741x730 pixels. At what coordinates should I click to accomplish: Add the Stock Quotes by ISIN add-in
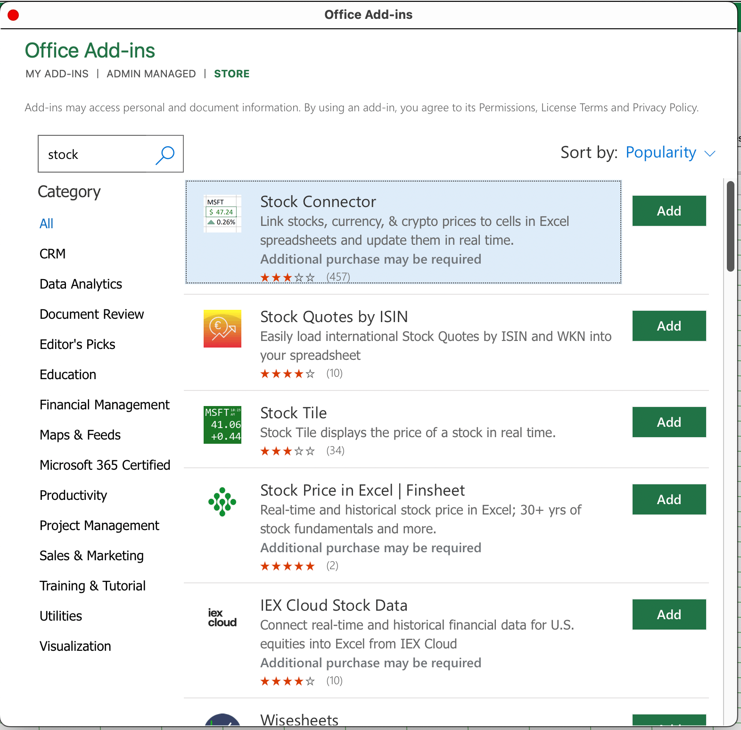pos(669,326)
